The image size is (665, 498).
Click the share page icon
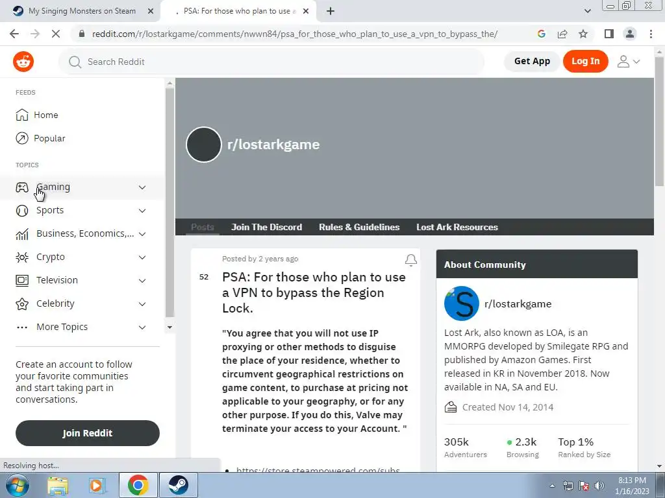tap(562, 34)
